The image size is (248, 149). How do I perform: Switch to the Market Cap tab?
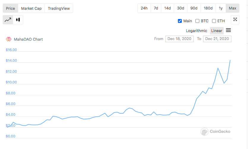(31, 8)
